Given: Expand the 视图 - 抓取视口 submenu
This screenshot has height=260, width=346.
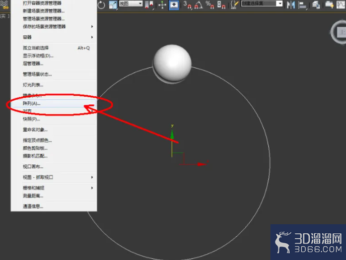Looking at the screenshot, I should tap(54, 177).
